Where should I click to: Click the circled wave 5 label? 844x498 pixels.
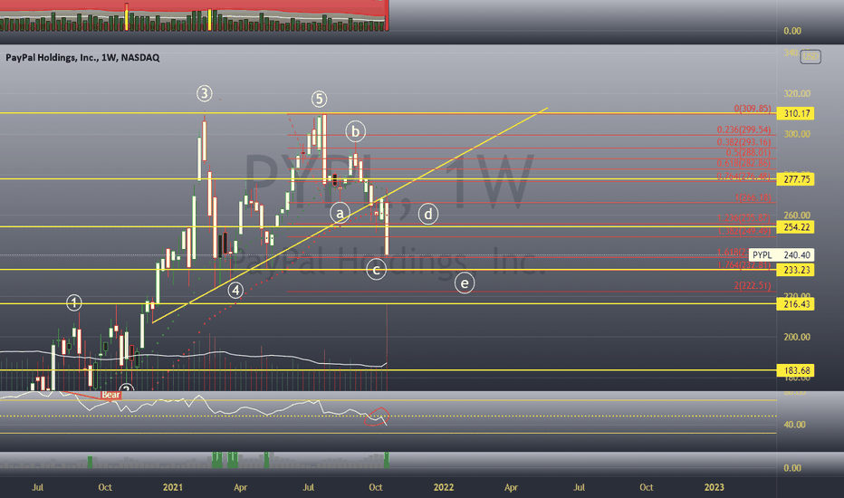click(319, 99)
